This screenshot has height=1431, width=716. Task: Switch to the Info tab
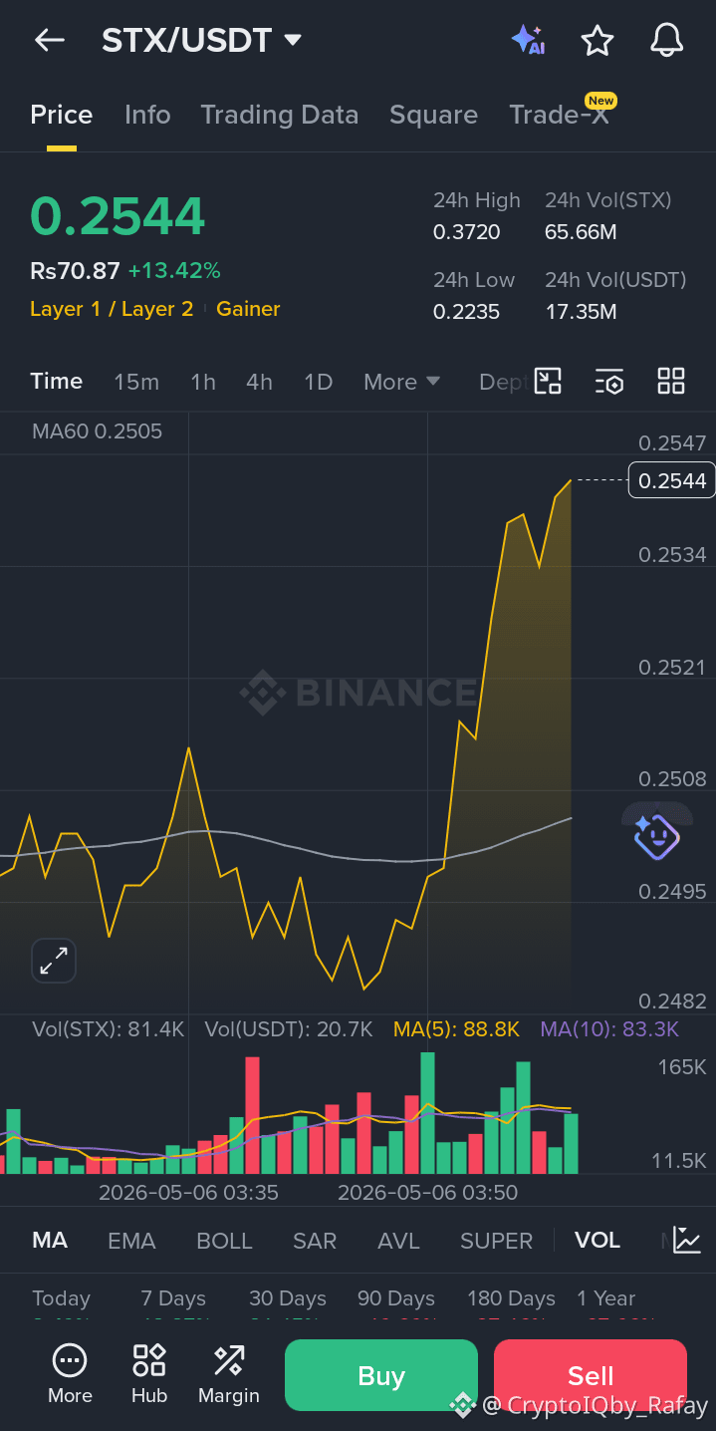click(x=147, y=115)
